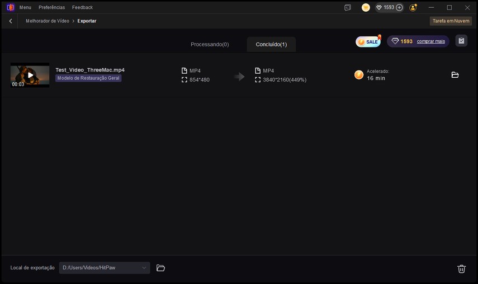Open output folder for Test_Video_ThreeMac.mp4
Screen dimensions: 478x284
(x=455, y=74)
